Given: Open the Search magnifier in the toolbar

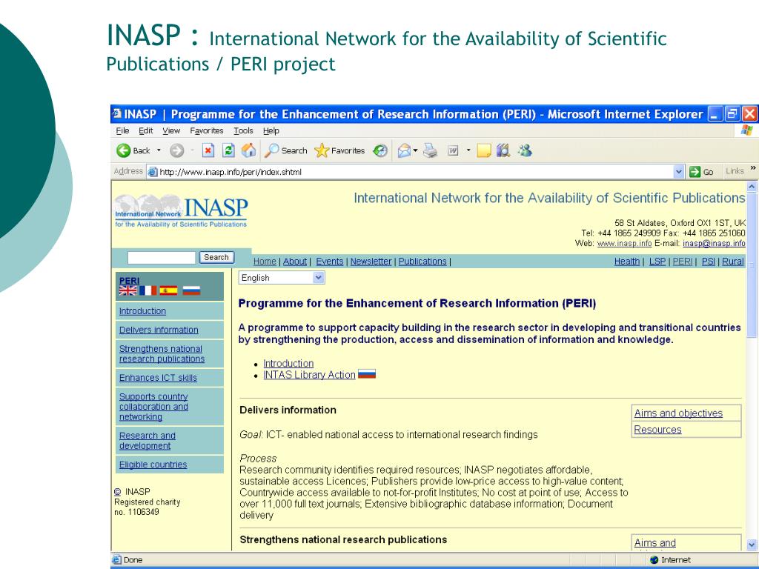Looking at the screenshot, I should pyautogui.click(x=271, y=150).
